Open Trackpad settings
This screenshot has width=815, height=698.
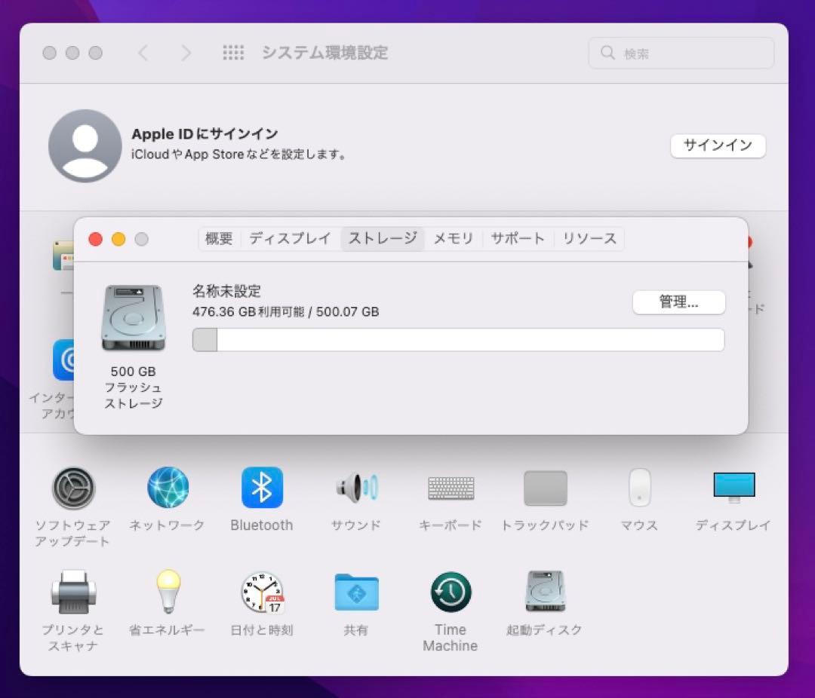coord(545,488)
